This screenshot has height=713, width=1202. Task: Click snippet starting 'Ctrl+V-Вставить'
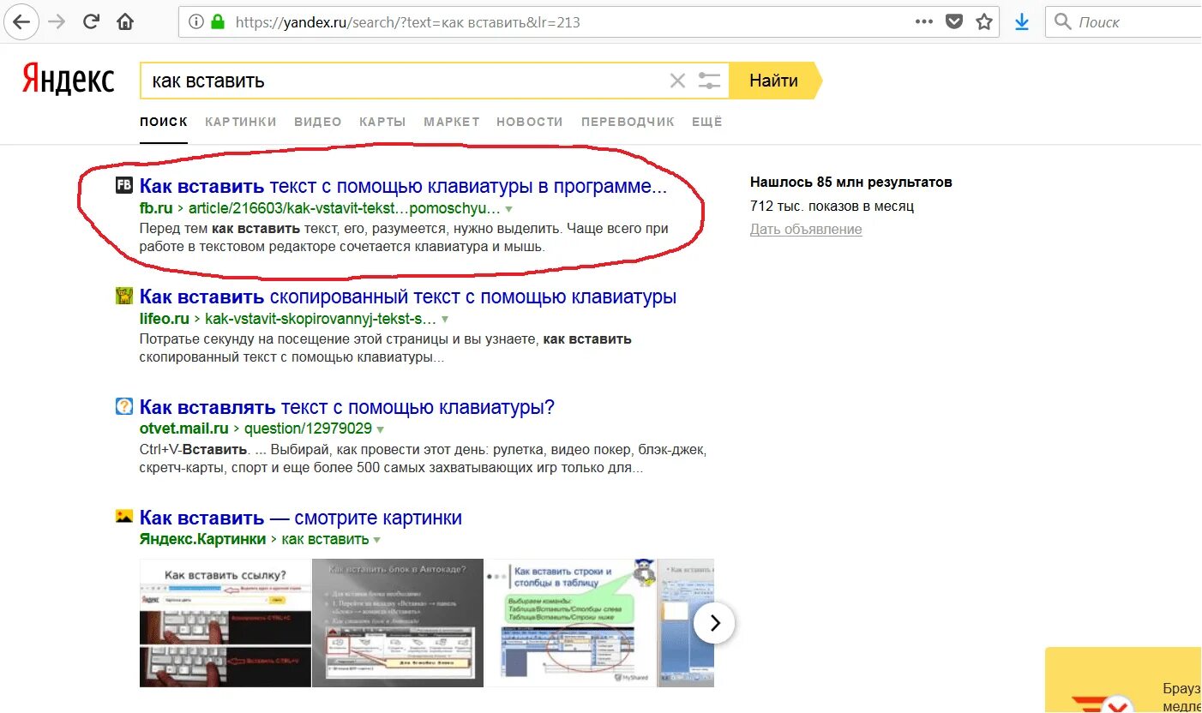click(x=423, y=458)
